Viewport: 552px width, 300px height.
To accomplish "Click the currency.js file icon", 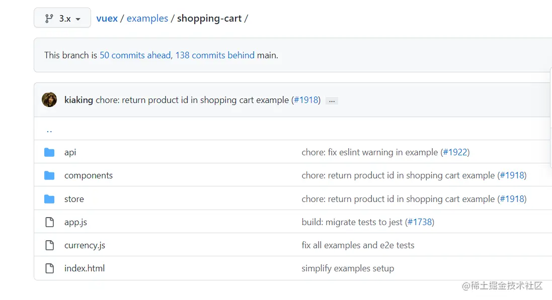I will [49, 245].
